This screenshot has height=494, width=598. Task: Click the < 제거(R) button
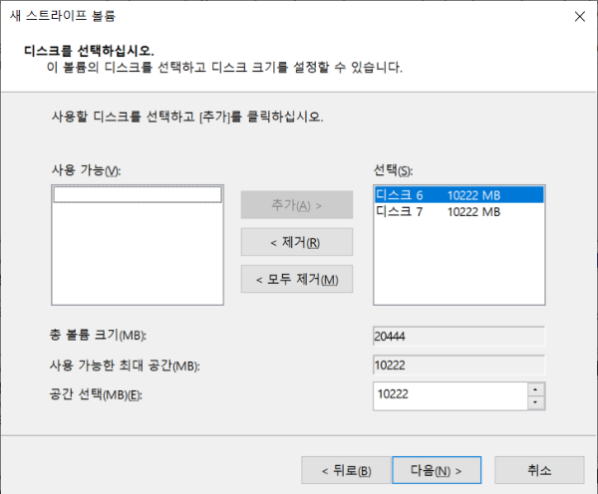(x=297, y=242)
